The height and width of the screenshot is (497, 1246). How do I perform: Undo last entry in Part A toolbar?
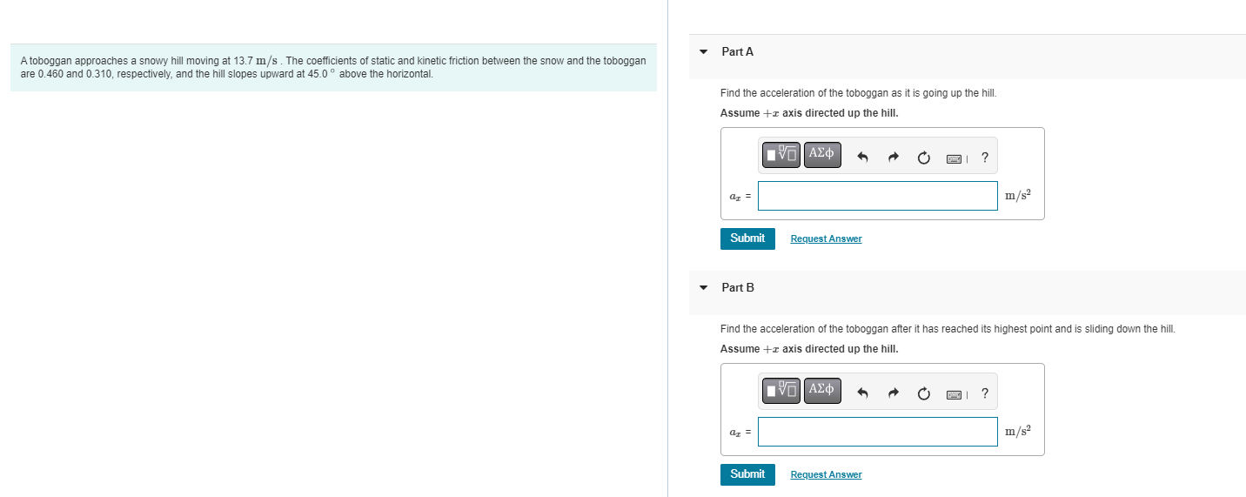863,158
